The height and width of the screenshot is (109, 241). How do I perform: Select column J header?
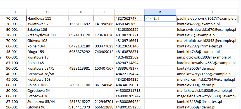pos(130,12)
